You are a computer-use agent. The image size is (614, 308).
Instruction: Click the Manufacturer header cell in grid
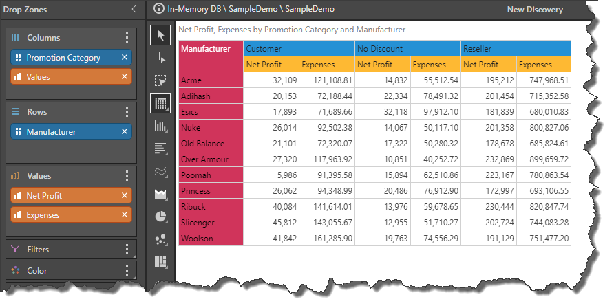(x=210, y=49)
